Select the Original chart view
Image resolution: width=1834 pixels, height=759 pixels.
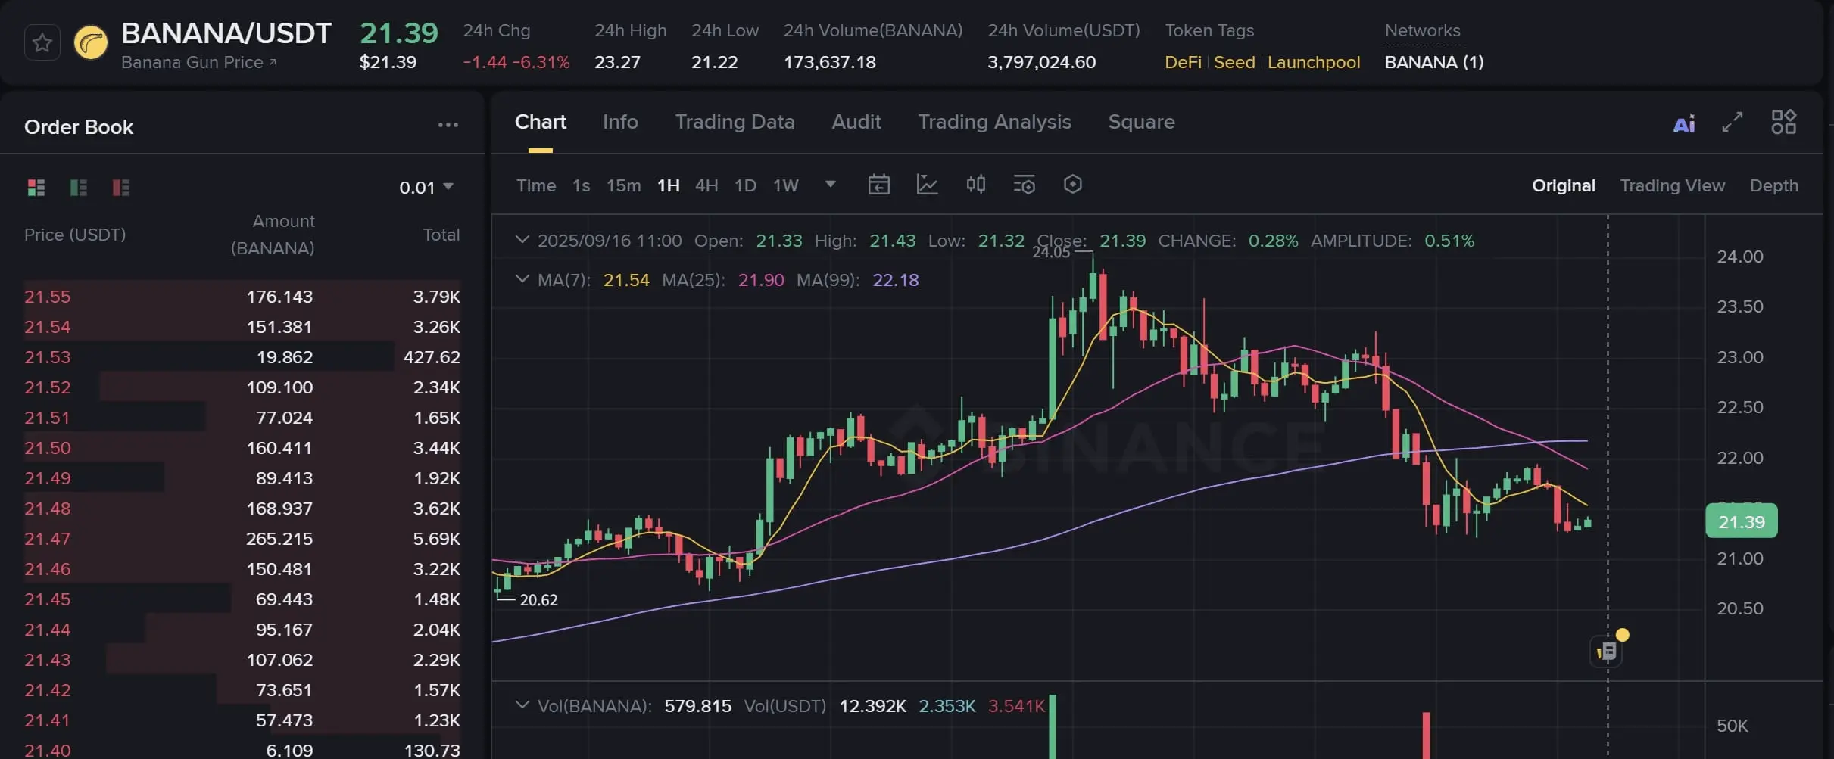coord(1563,185)
